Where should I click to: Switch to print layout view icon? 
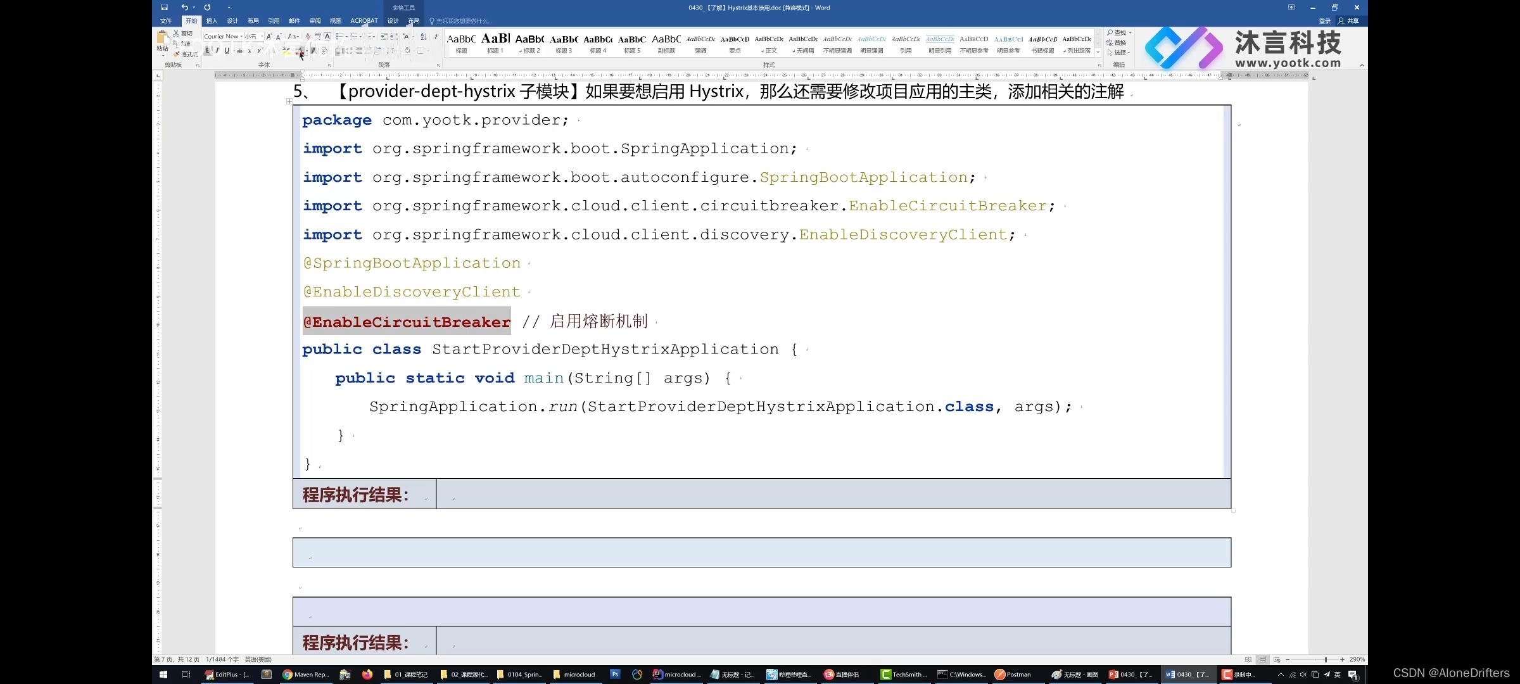pos(1263,659)
